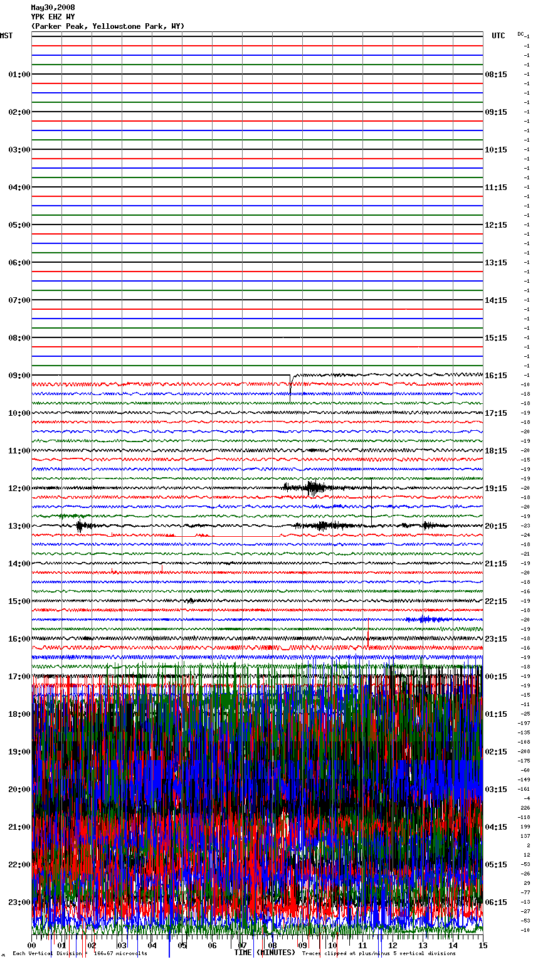Select the 05:00 MST time label

(x=19, y=225)
